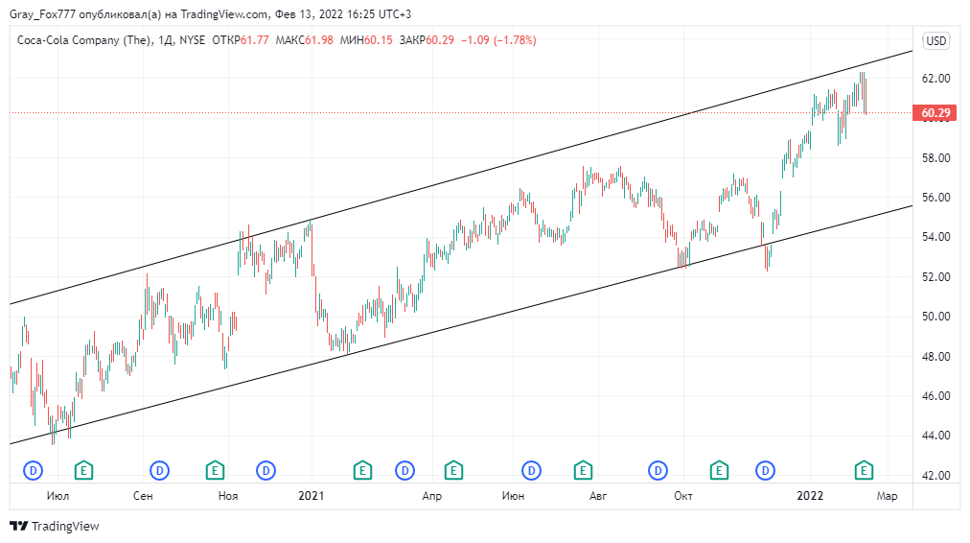Screen dimensions: 970x543
Task: Click the 58.00 price axis label
Action: [936, 158]
